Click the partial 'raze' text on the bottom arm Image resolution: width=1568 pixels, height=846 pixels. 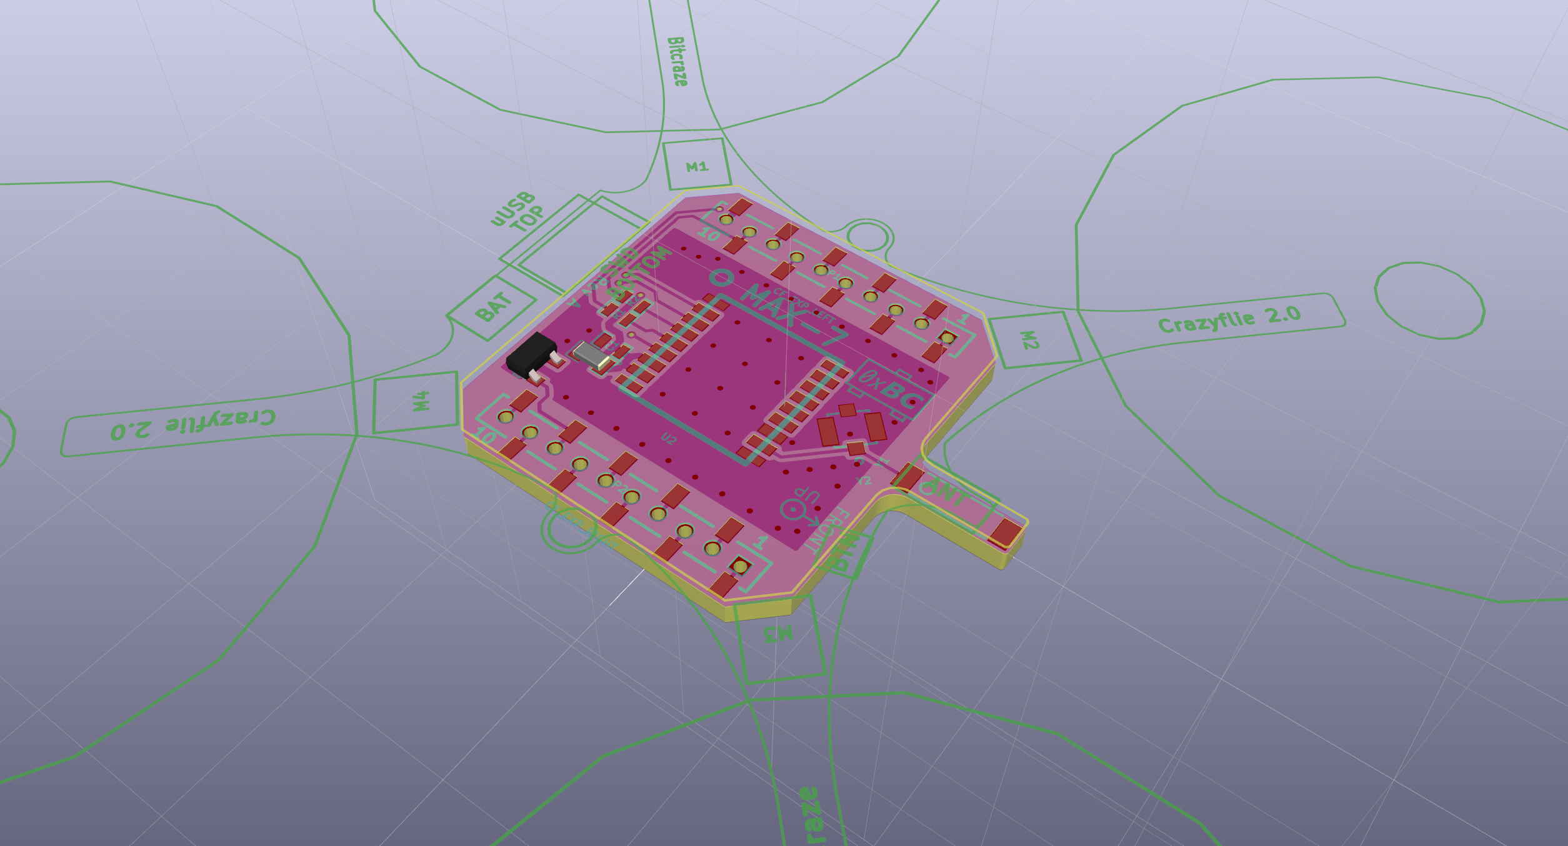point(812,815)
